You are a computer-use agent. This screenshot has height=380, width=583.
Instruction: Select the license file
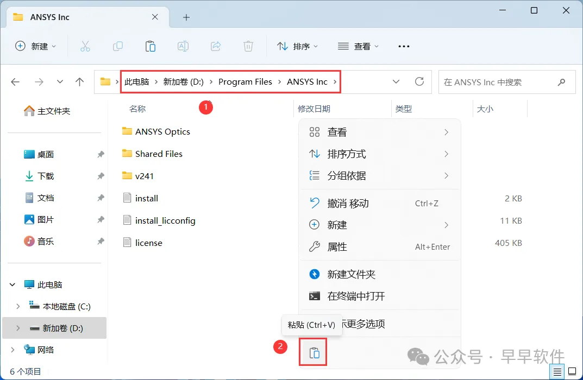point(143,243)
